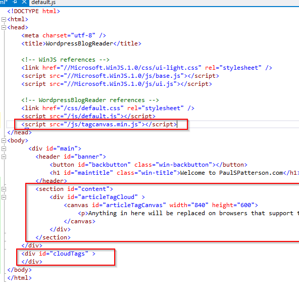Click the closing </head> tag
The image size is (299, 299).
20,132
